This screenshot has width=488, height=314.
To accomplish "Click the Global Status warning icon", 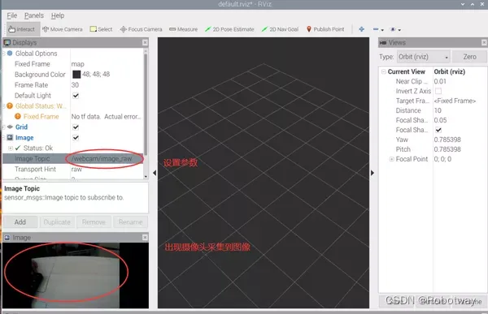I will [10, 106].
